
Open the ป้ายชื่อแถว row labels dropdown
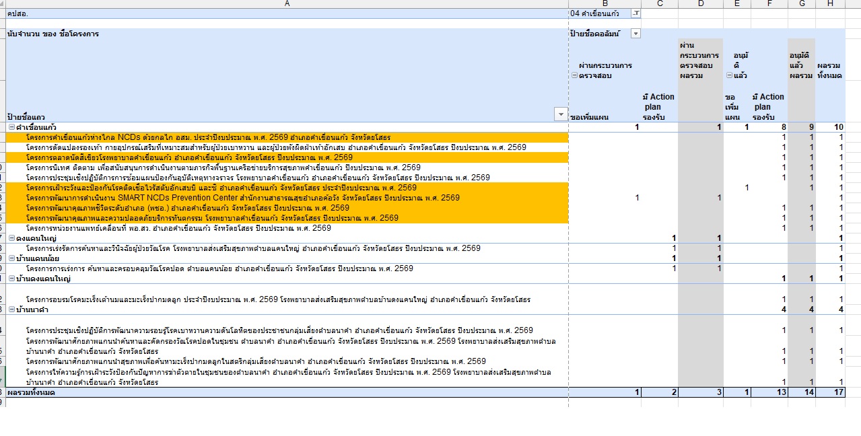point(560,114)
